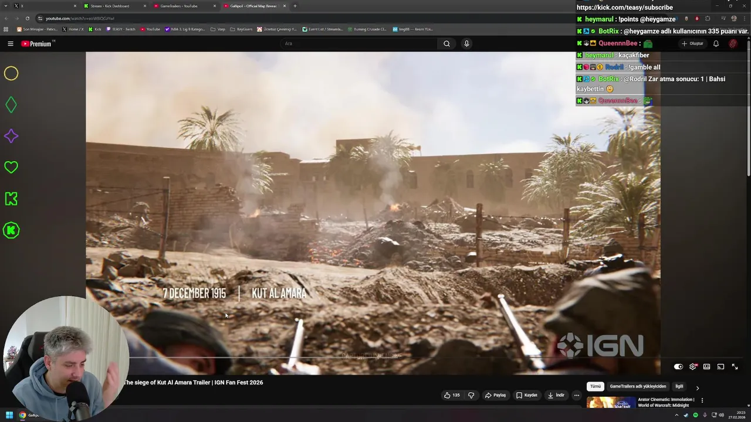
Task: Open taskbar clock showing 20:23
Action: (x=736, y=415)
